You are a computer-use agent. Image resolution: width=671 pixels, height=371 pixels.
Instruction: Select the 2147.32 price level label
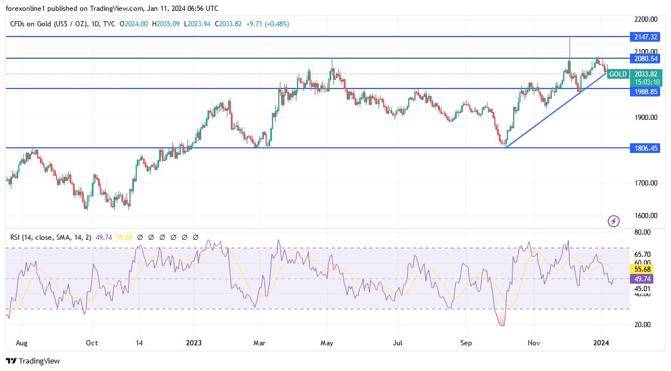[645, 37]
